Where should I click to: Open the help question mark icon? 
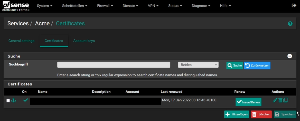point(290,24)
